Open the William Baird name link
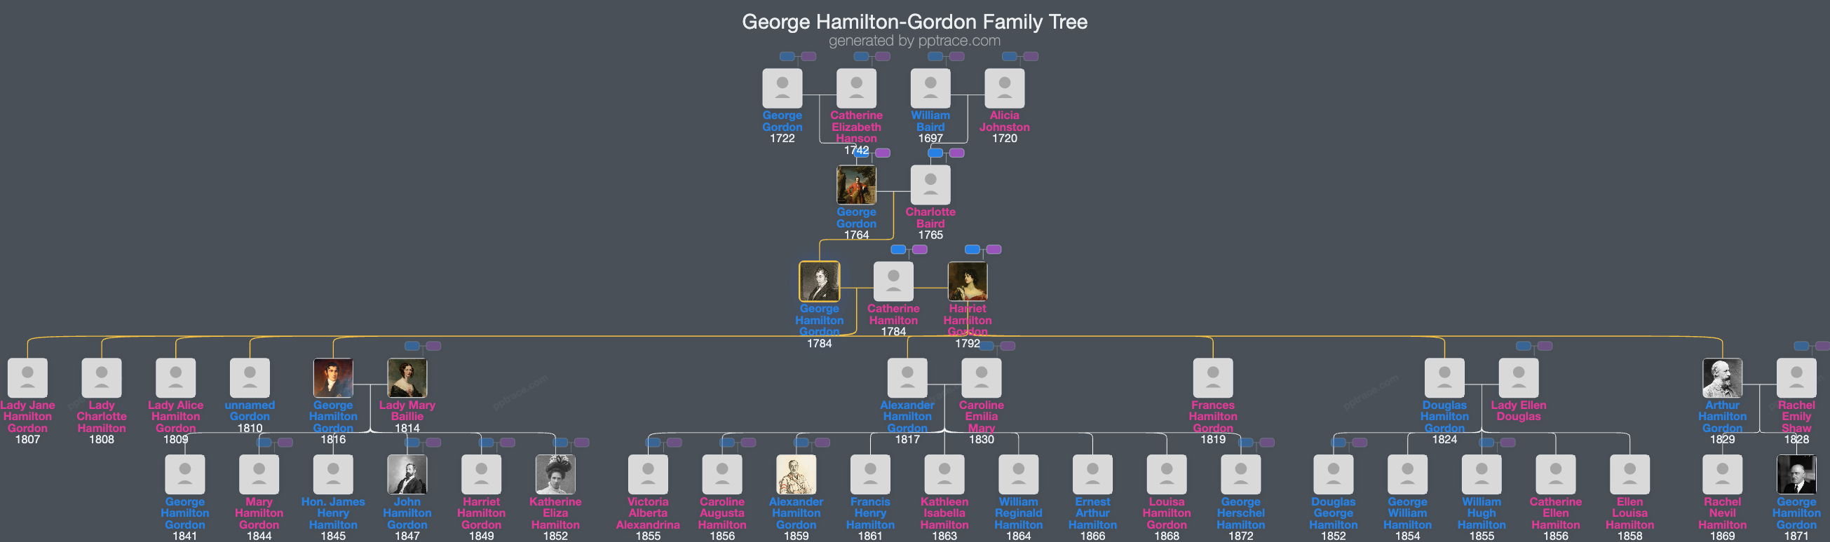The height and width of the screenshot is (542, 1830). click(930, 120)
